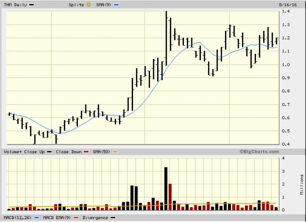Click the orange SMA(50) legend swatch
306x222 pixels.
pos(115,152)
